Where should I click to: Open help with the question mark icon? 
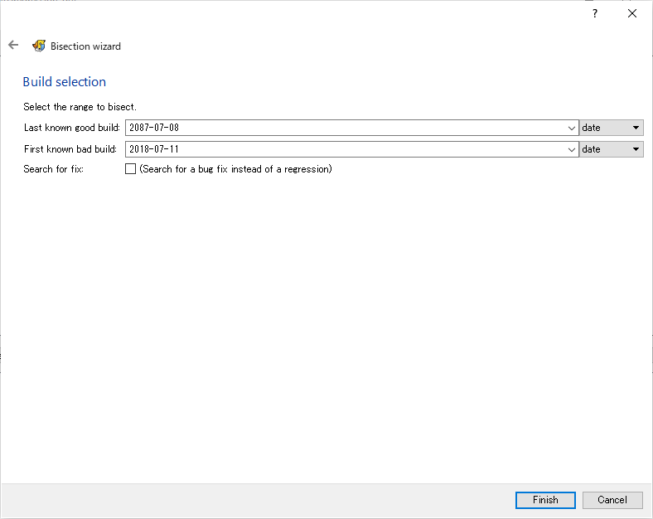coord(595,13)
